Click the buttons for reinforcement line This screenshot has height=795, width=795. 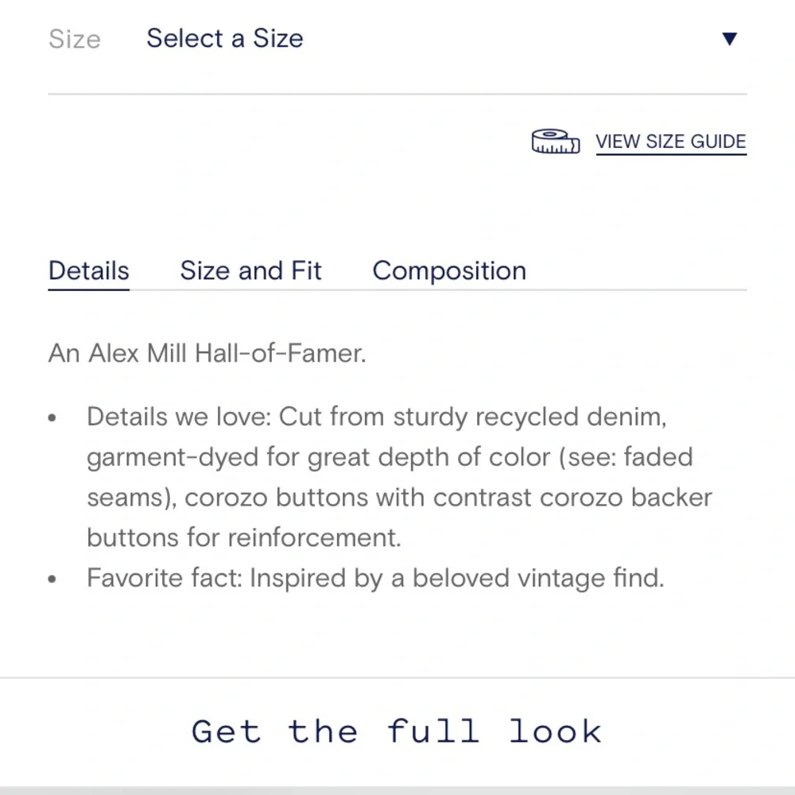point(243,537)
